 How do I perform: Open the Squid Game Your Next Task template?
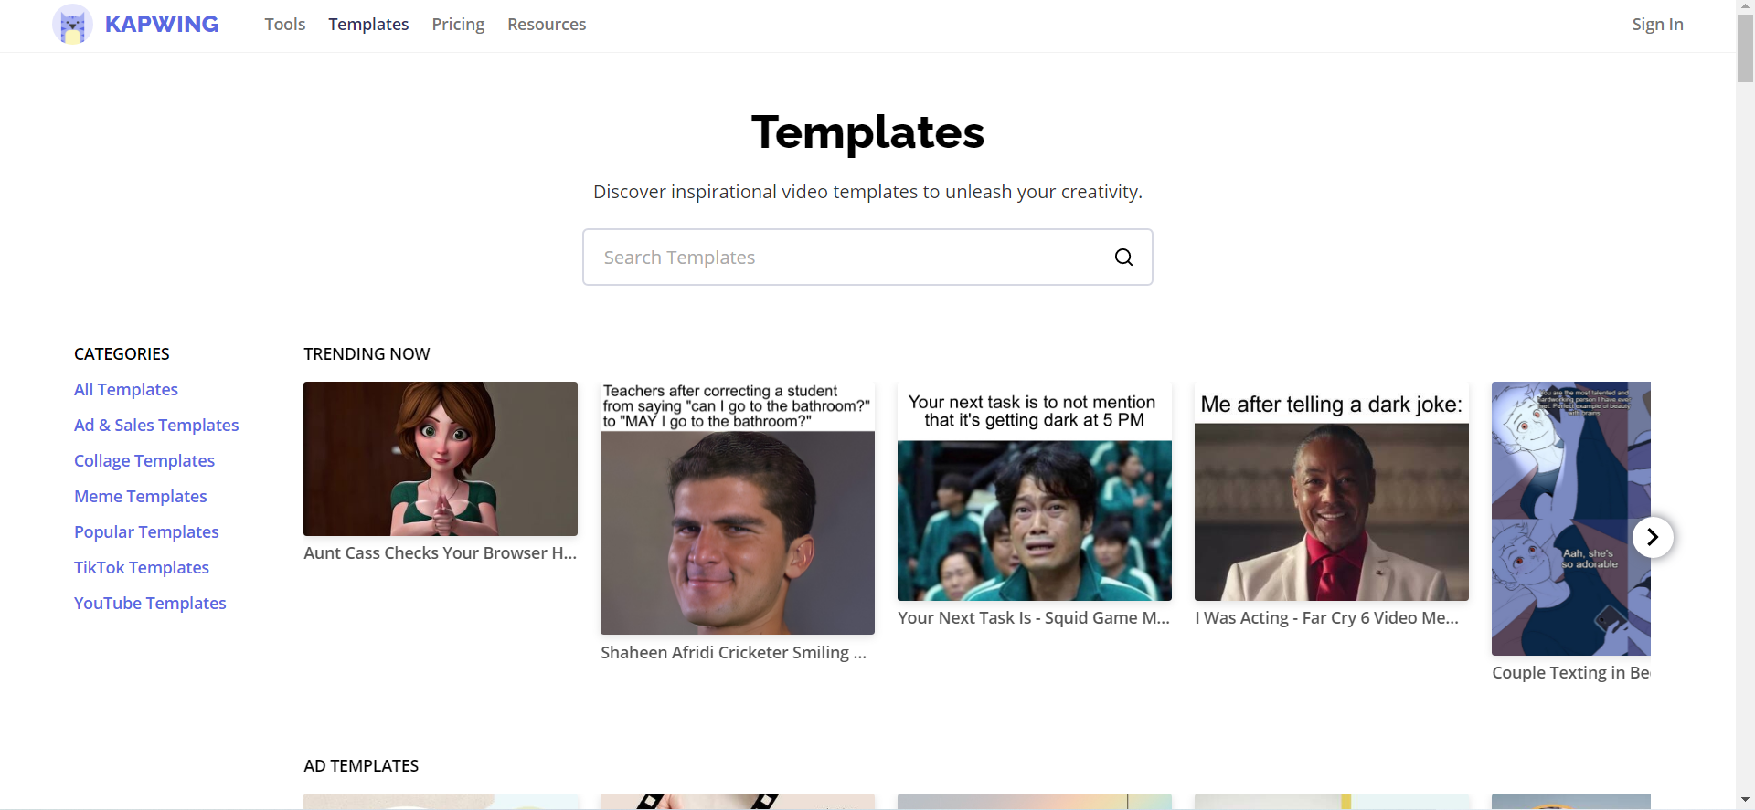point(1035,491)
